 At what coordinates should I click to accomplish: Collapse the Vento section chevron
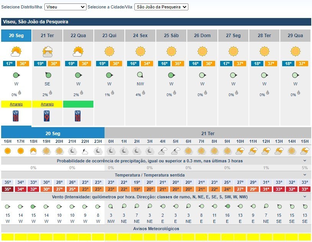(305, 196)
